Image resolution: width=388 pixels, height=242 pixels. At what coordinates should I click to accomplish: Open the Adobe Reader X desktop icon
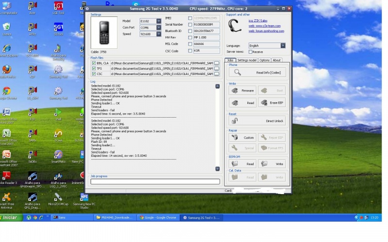point(7,178)
